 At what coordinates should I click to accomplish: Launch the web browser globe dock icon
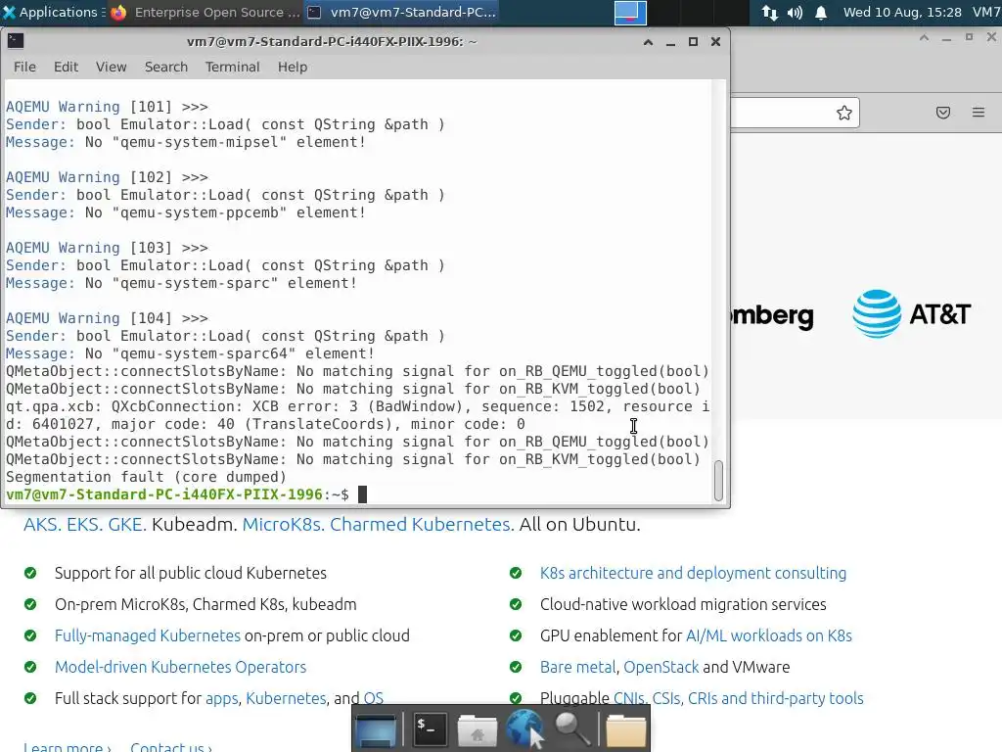tap(525, 729)
